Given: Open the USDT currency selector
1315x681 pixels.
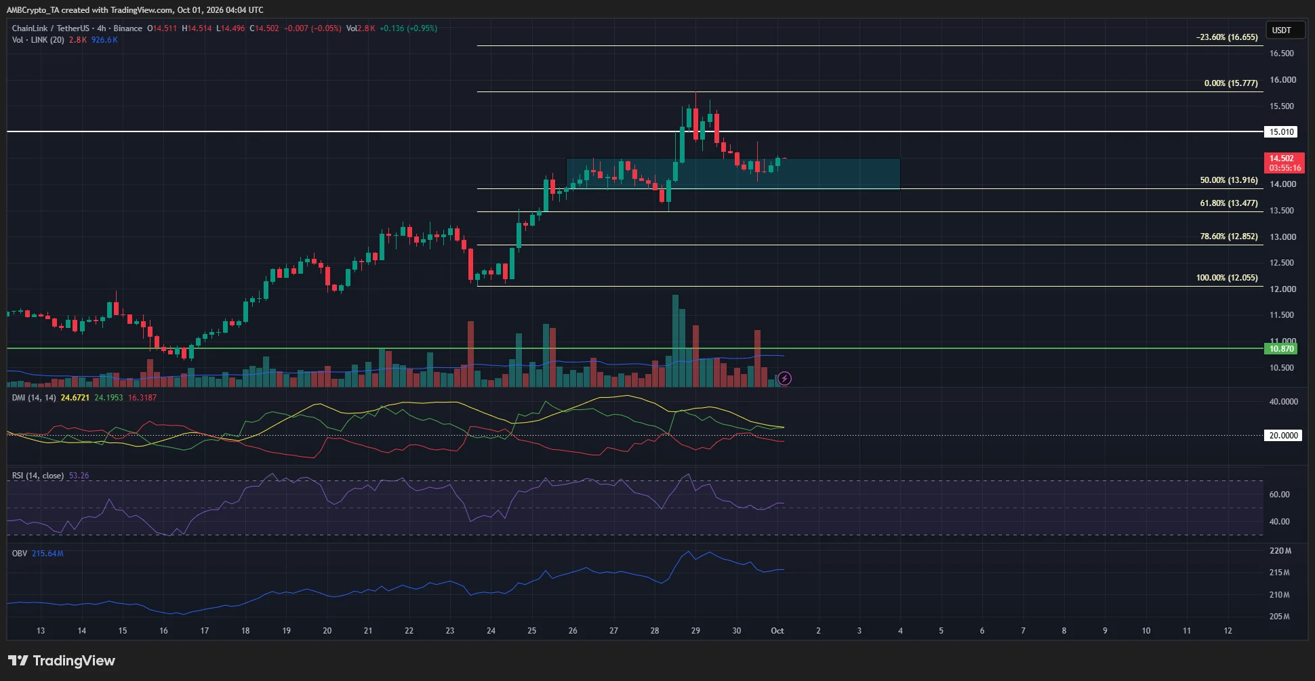Looking at the screenshot, I should click(x=1287, y=30).
